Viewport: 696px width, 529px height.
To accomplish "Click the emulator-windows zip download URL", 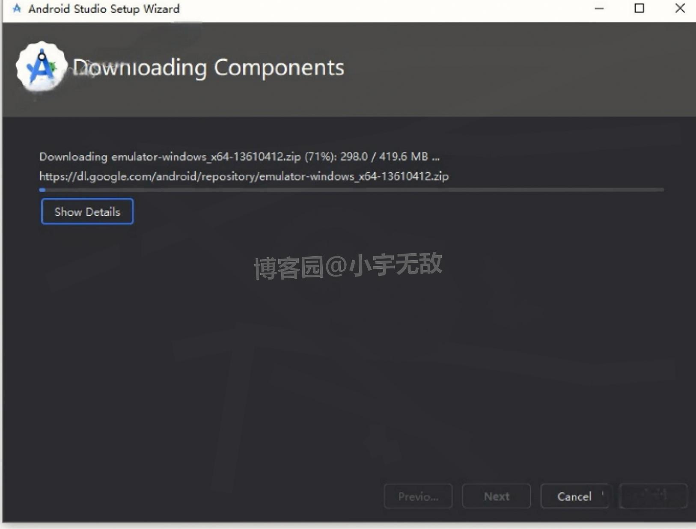I will (243, 176).
